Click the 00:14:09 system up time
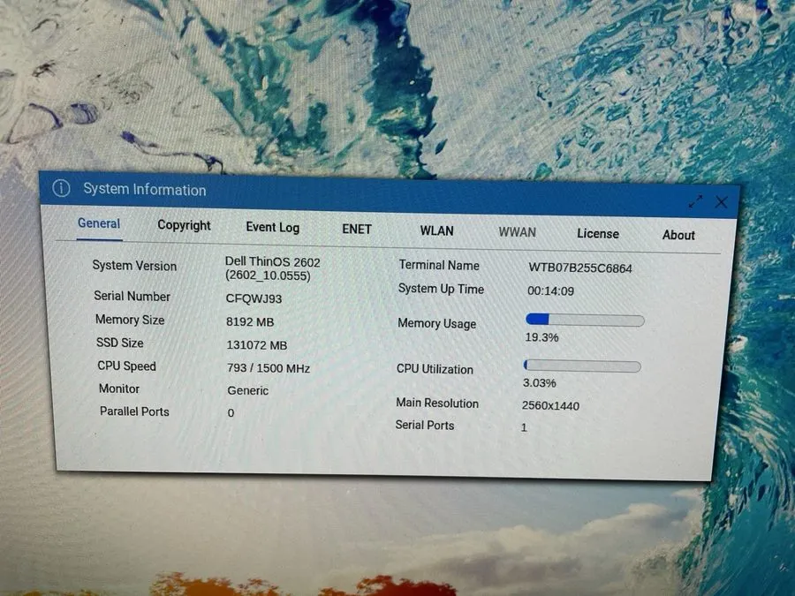 [550, 290]
